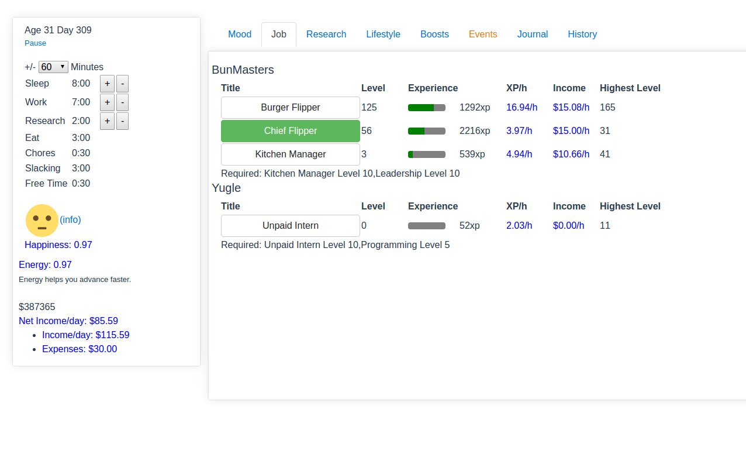
Task: Open the Boosts tab
Action: (434, 35)
